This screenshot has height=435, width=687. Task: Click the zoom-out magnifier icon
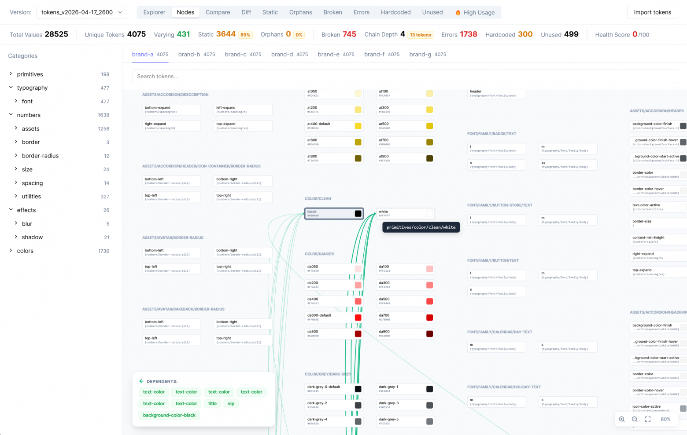click(635, 419)
